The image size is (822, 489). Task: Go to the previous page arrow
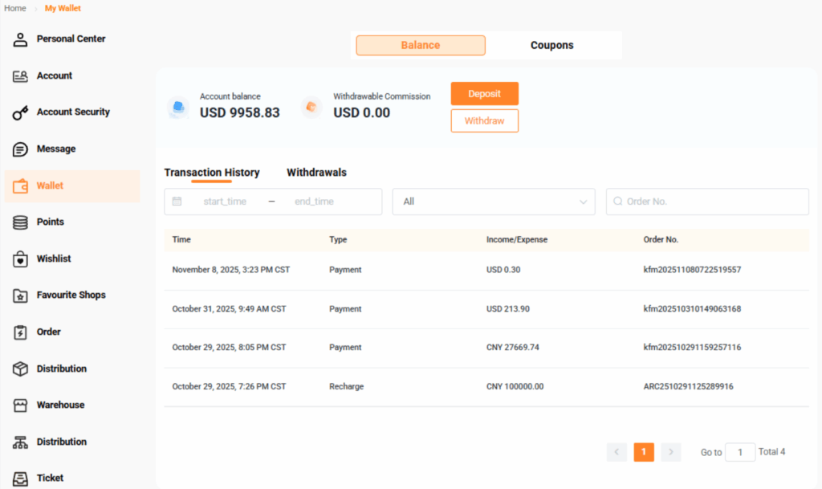pos(616,452)
